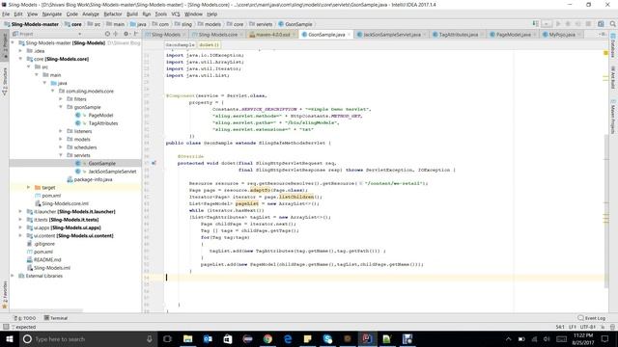Open the Refactor menu
Viewport: 618px width, 347px height.
click(x=113, y=14)
